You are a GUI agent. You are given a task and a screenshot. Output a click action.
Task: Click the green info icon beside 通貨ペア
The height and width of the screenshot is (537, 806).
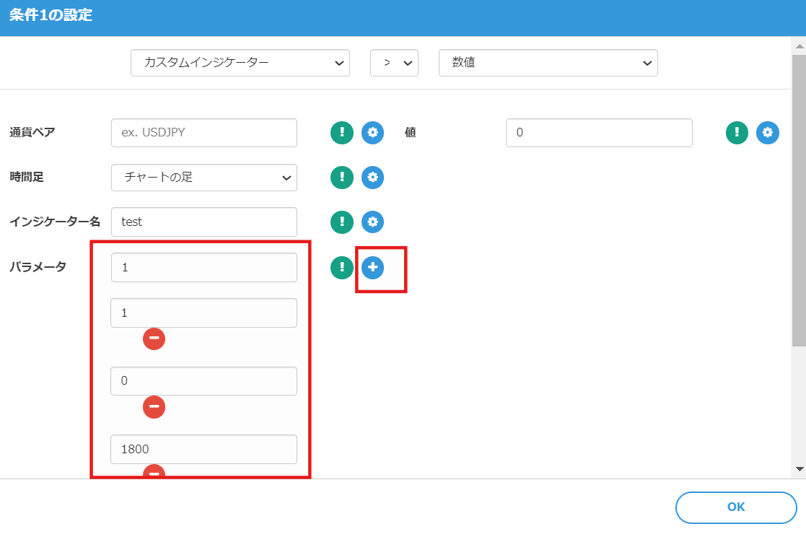(x=342, y=133)
